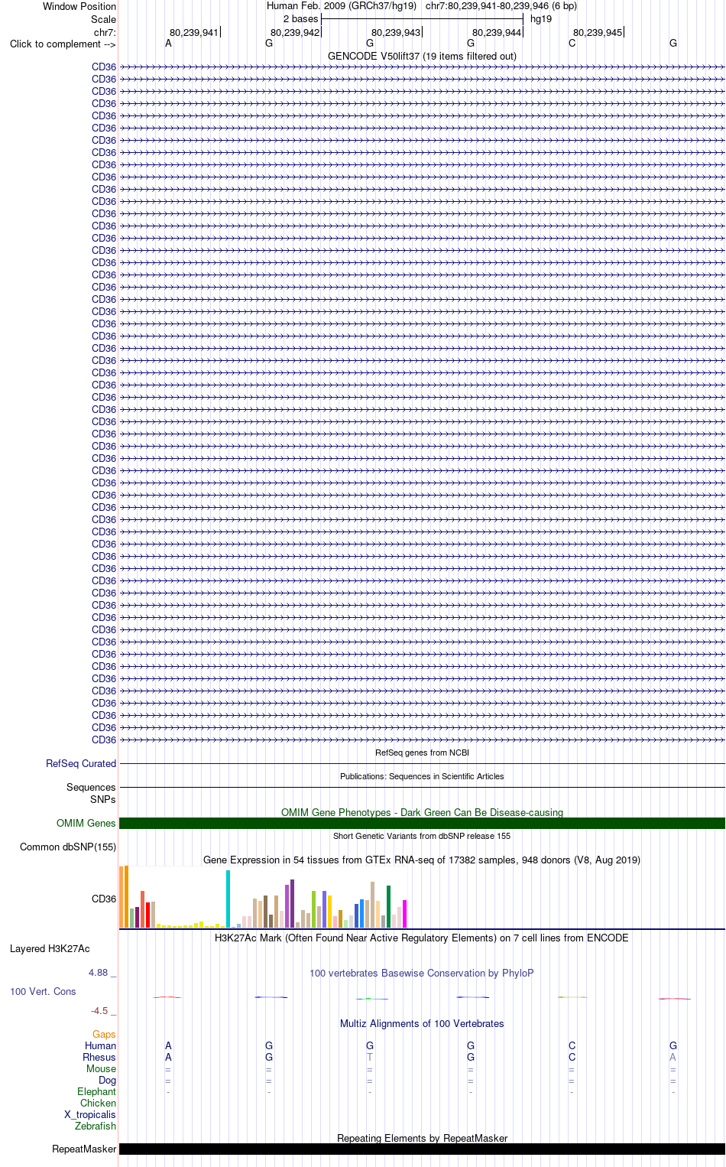This screenshot has width=726, height=1167.
Task: Click position marker 80,239,941
Action: click(194, 32)
